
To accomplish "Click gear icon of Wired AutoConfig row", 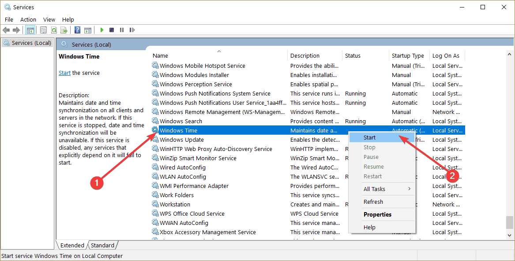I will [155, 167].
